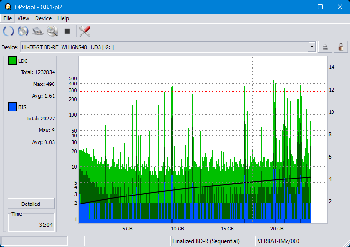
Task: Open the Device menu
Action: [x=43, y=18]
